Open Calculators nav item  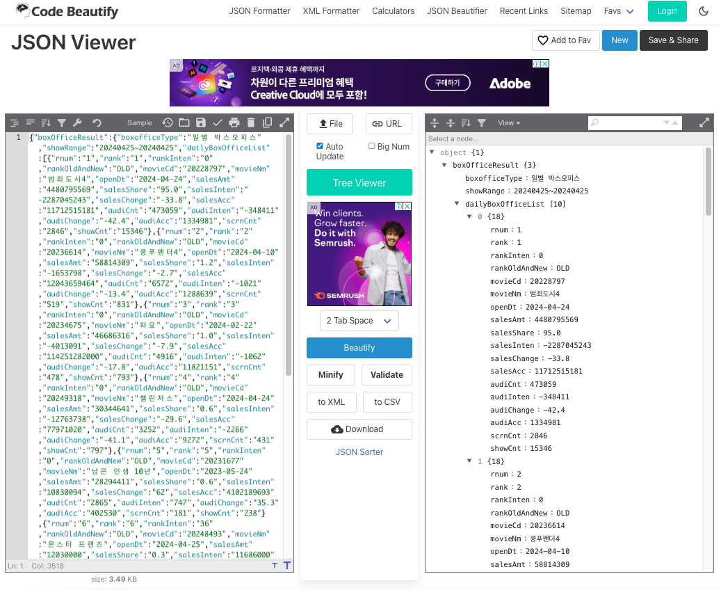[x=393, y=11]
